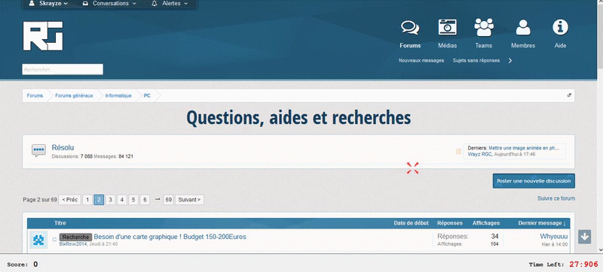Click Poster une nouvelle discussion button
603x272 pixels.
(x=534, y=181)
